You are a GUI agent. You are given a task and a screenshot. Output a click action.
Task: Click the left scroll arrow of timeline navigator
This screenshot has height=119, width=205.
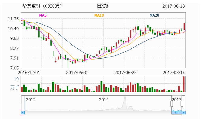click(23, 112)
